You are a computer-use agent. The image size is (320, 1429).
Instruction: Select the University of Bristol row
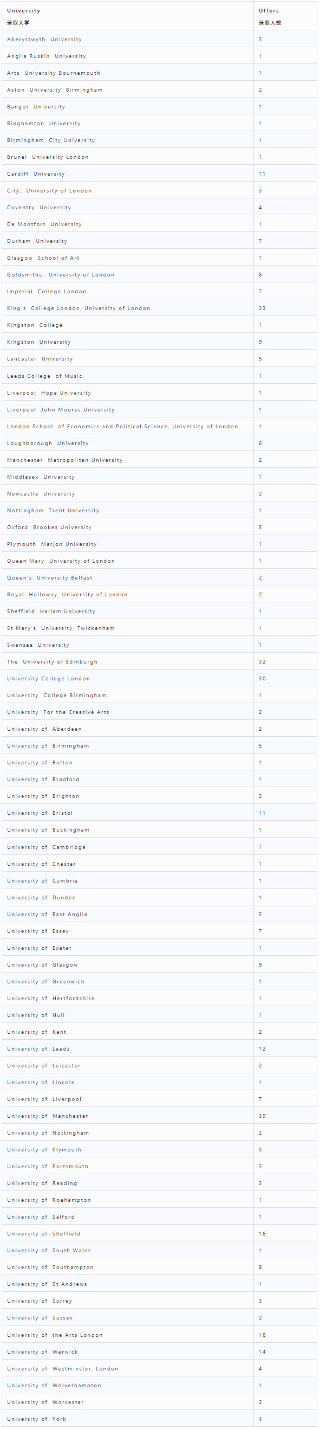point(159,813)
